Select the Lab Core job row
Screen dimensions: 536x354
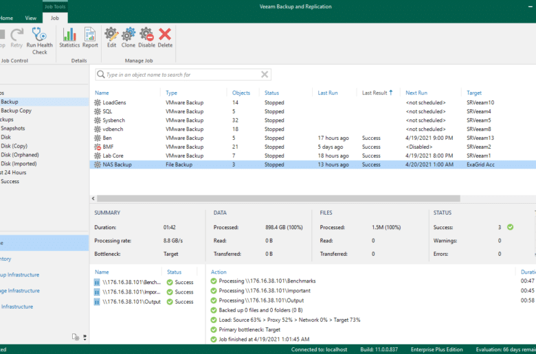(313, 156)
